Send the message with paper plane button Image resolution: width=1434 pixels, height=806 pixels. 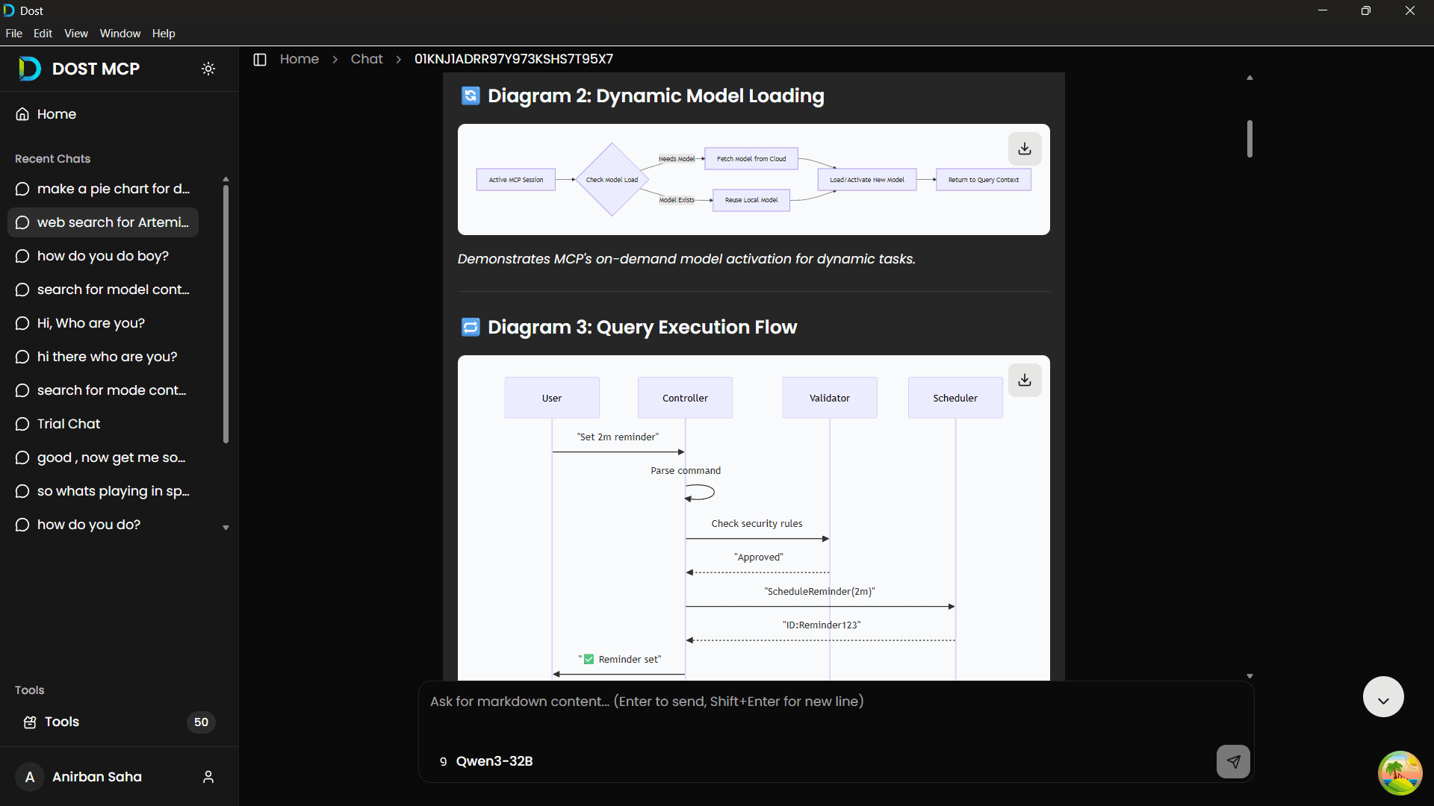point(1233,761)
